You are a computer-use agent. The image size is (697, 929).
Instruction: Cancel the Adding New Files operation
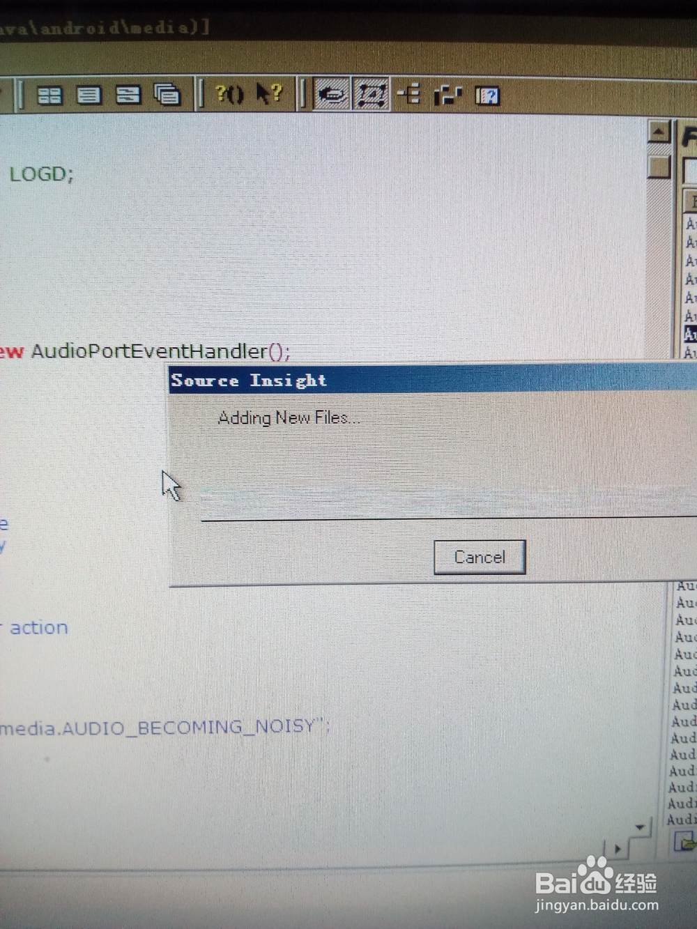(480, 557)
